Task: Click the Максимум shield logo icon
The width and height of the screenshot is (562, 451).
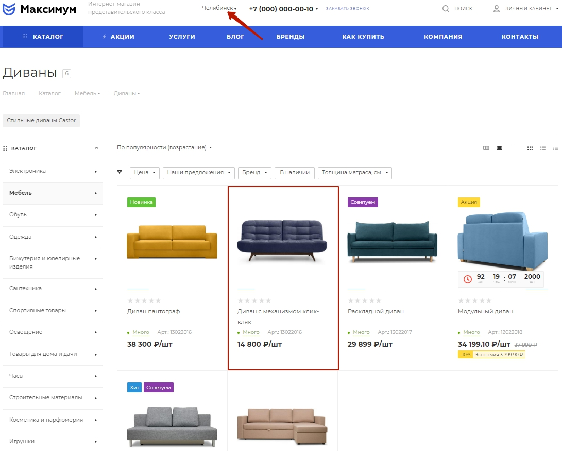Action: tap(9, 9)
